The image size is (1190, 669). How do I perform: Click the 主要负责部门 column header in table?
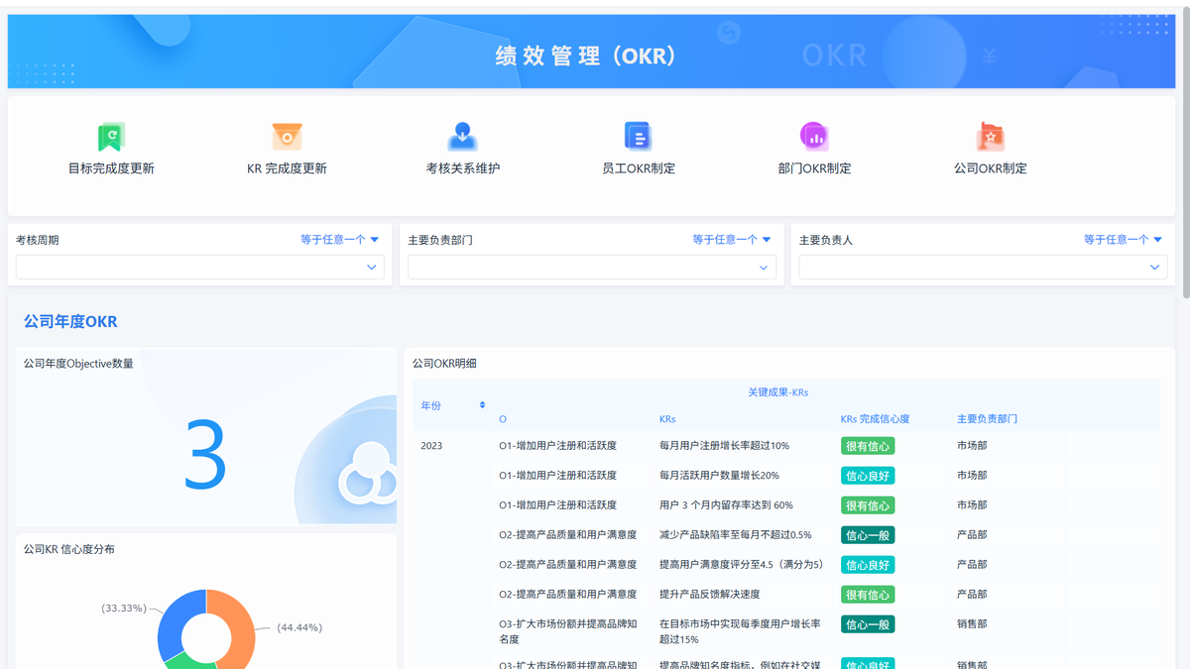pyautogui.click(x=987, y=419)
